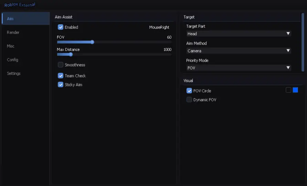Switch to the Render tab
Image resolution: width=307 pixels, height=186 pixels.
tap(13, 32)
